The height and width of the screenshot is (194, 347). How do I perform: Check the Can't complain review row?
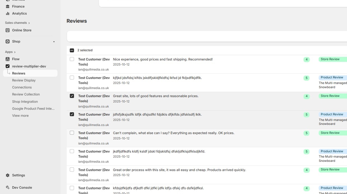coord(72,133)
